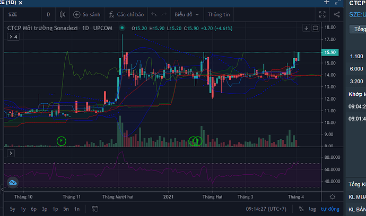Toggle log scale mode

(312, 209)
